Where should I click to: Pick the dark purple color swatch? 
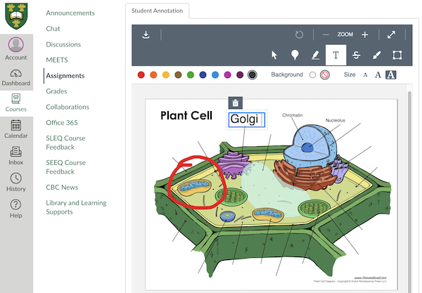(240, 74)
